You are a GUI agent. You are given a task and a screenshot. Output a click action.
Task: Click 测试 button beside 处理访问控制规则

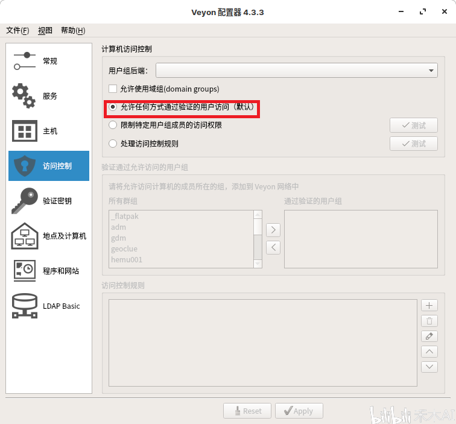pyautogui.click(x=414, y=144)
